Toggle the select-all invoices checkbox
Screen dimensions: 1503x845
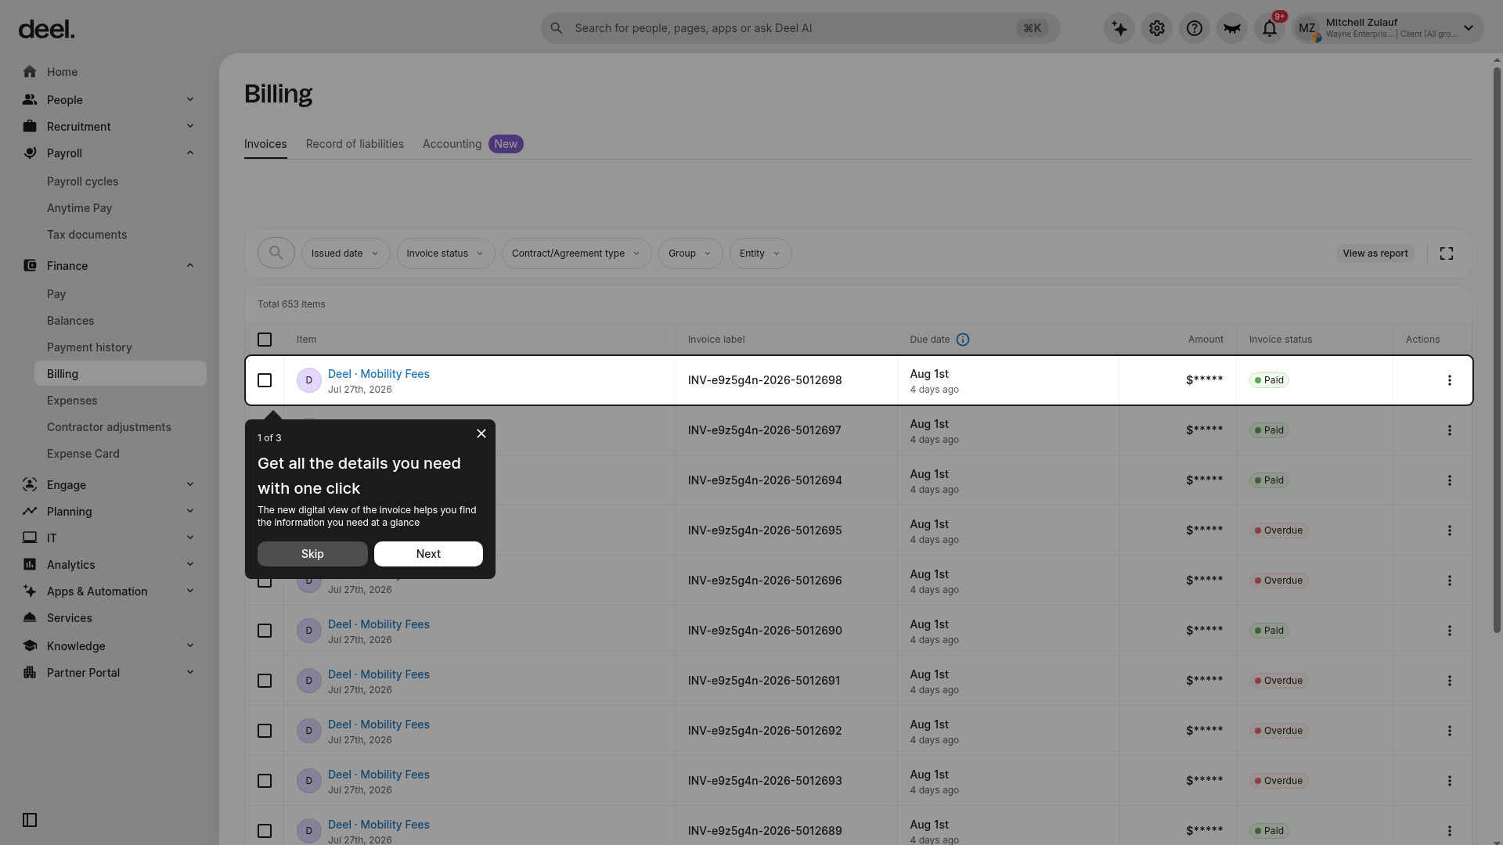[265, 340]
